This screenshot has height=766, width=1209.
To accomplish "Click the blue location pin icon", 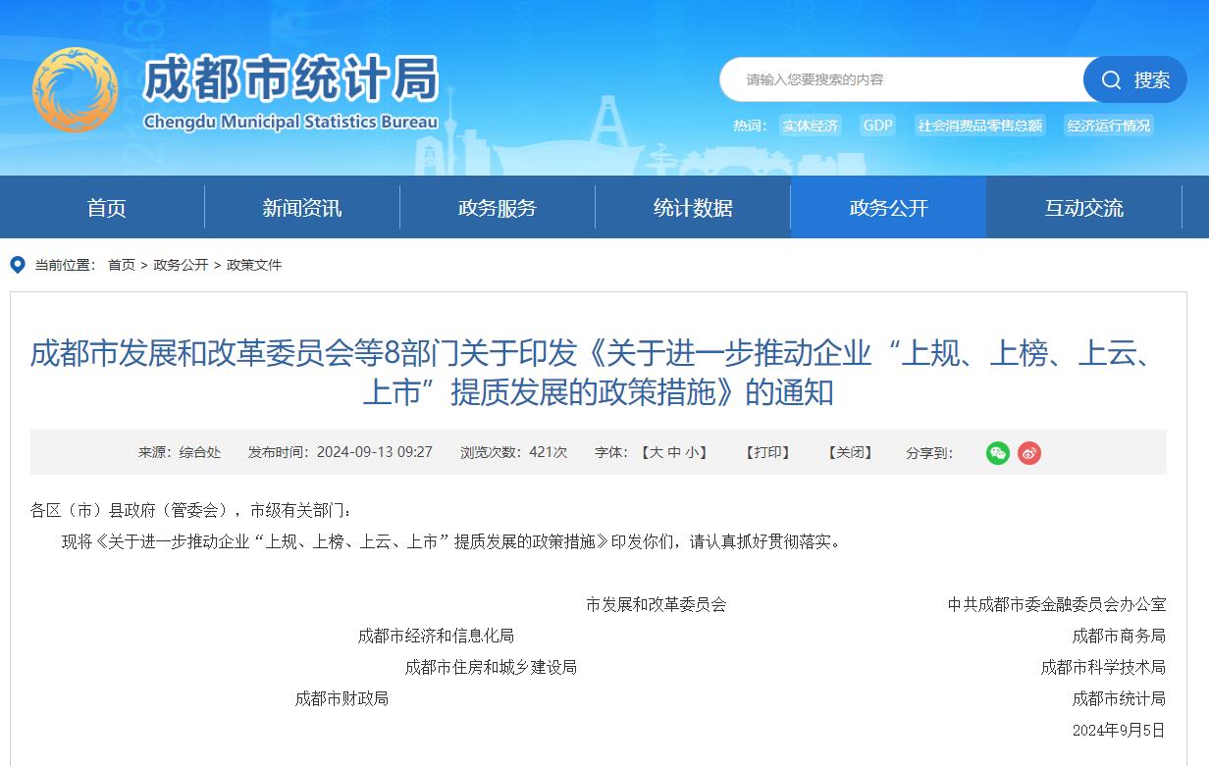I will tap(18, 265).
